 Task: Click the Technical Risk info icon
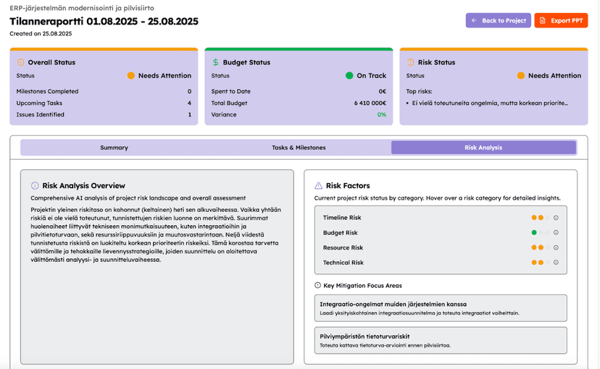[556, 263]
